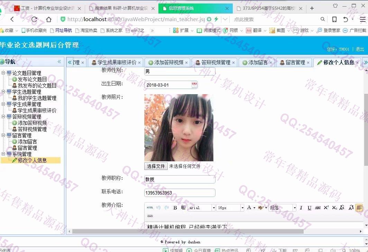Go back with the browser back arrow
The width and height of the screenshot is (368, 252).
click(x=12, y=19)
